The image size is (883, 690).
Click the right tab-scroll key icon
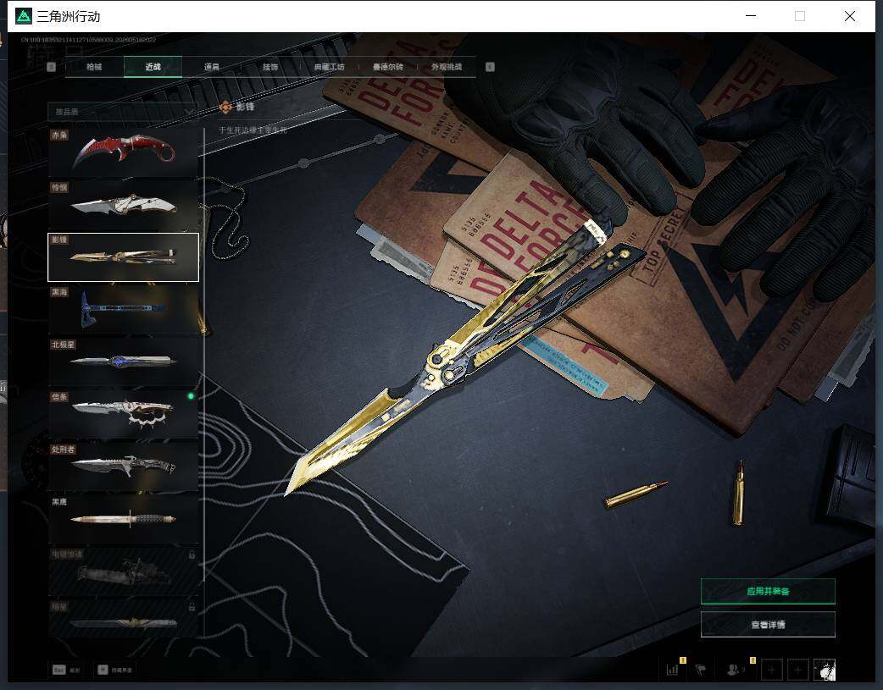[x=490, y=67]
